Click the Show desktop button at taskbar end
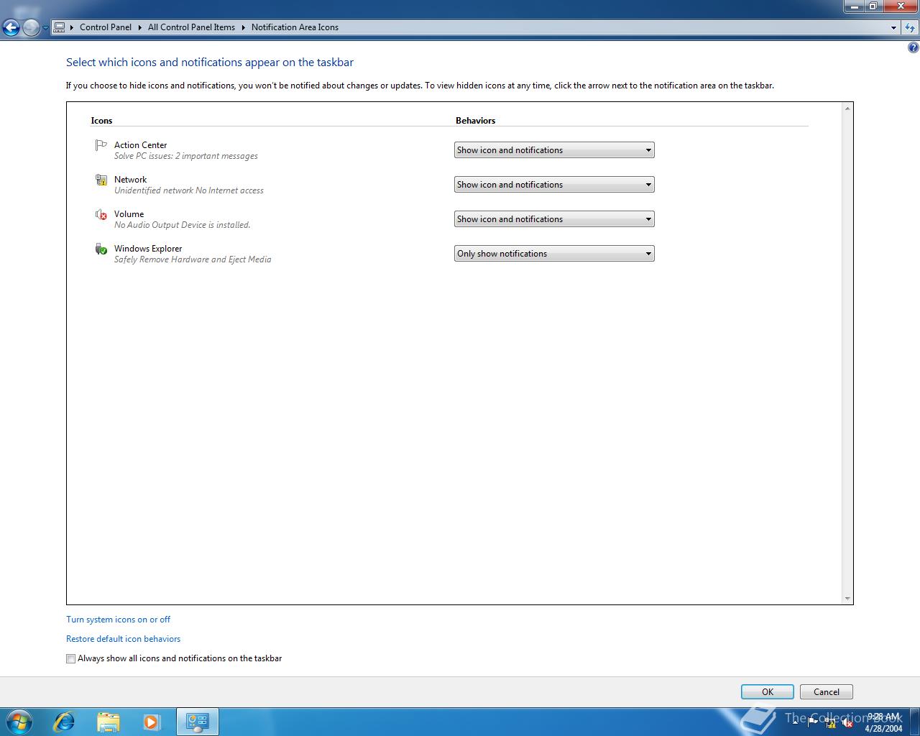Viewport: 920px width, 736px height. (914, 722)
